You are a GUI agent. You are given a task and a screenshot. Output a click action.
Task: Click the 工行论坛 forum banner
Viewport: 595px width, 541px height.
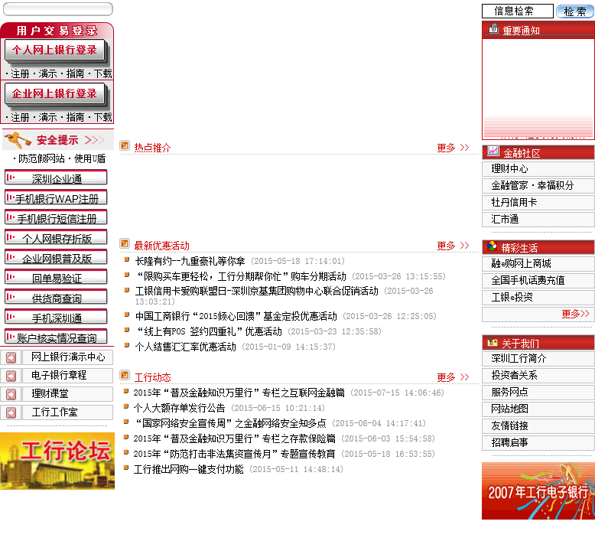tap(57, 461)
